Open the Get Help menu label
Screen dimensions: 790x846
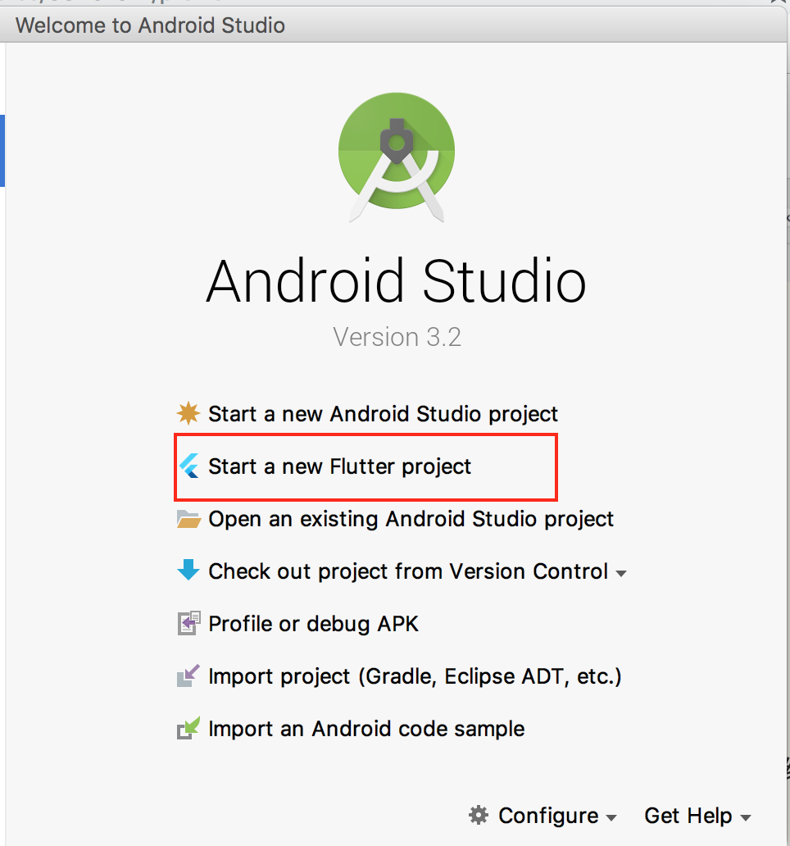pos(688,816)
